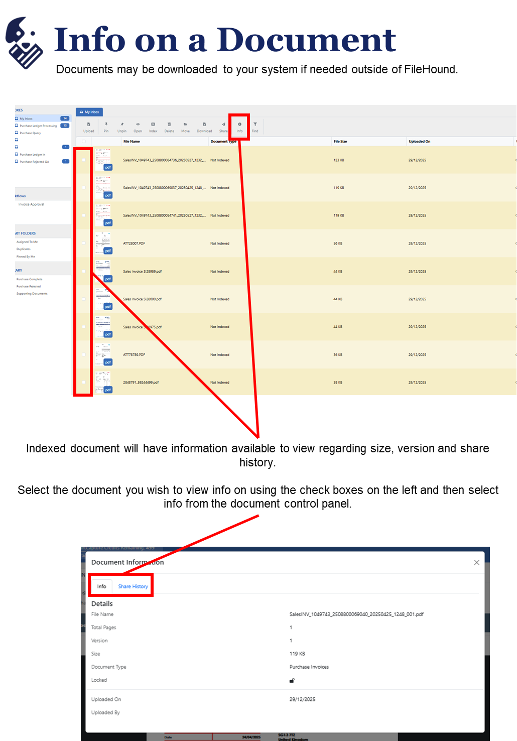
Task: Click the Purchase Invoices document type value
Action: [309, 667]
